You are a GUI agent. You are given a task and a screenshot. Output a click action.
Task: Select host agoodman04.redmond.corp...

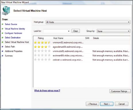pos(68,47)
